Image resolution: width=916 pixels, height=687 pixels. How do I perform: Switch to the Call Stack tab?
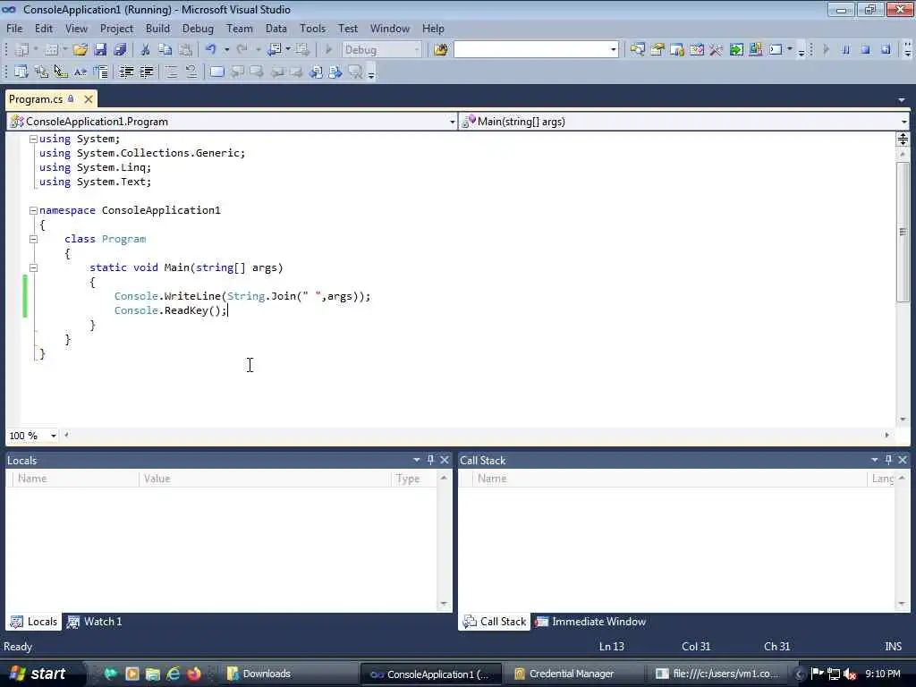(x=495, y=622)
